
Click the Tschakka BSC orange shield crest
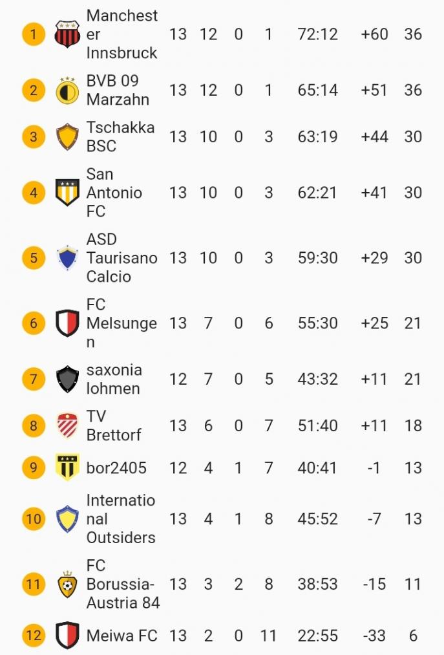click(x=67, y=136)
